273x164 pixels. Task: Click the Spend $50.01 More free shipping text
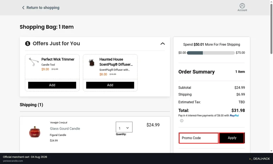click(212, 44)
